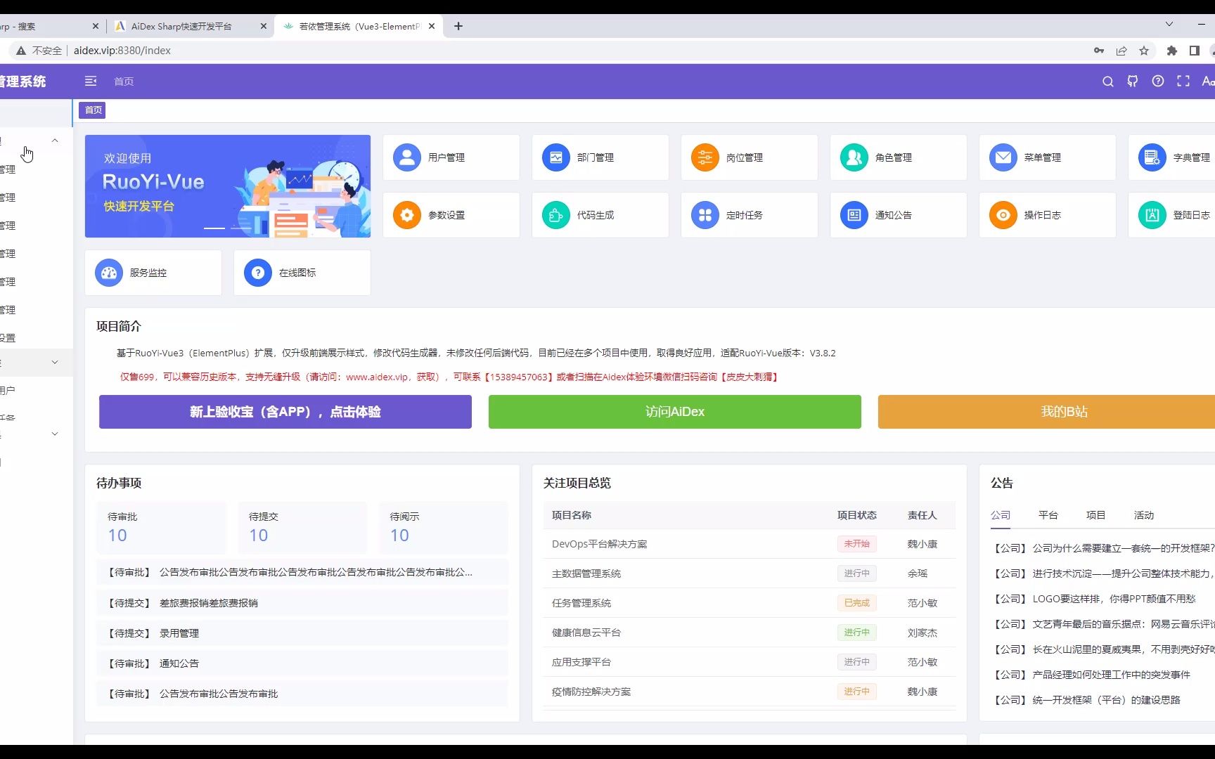
Task: Select the 健康信息云平台 project name
Action: [586, 632]
